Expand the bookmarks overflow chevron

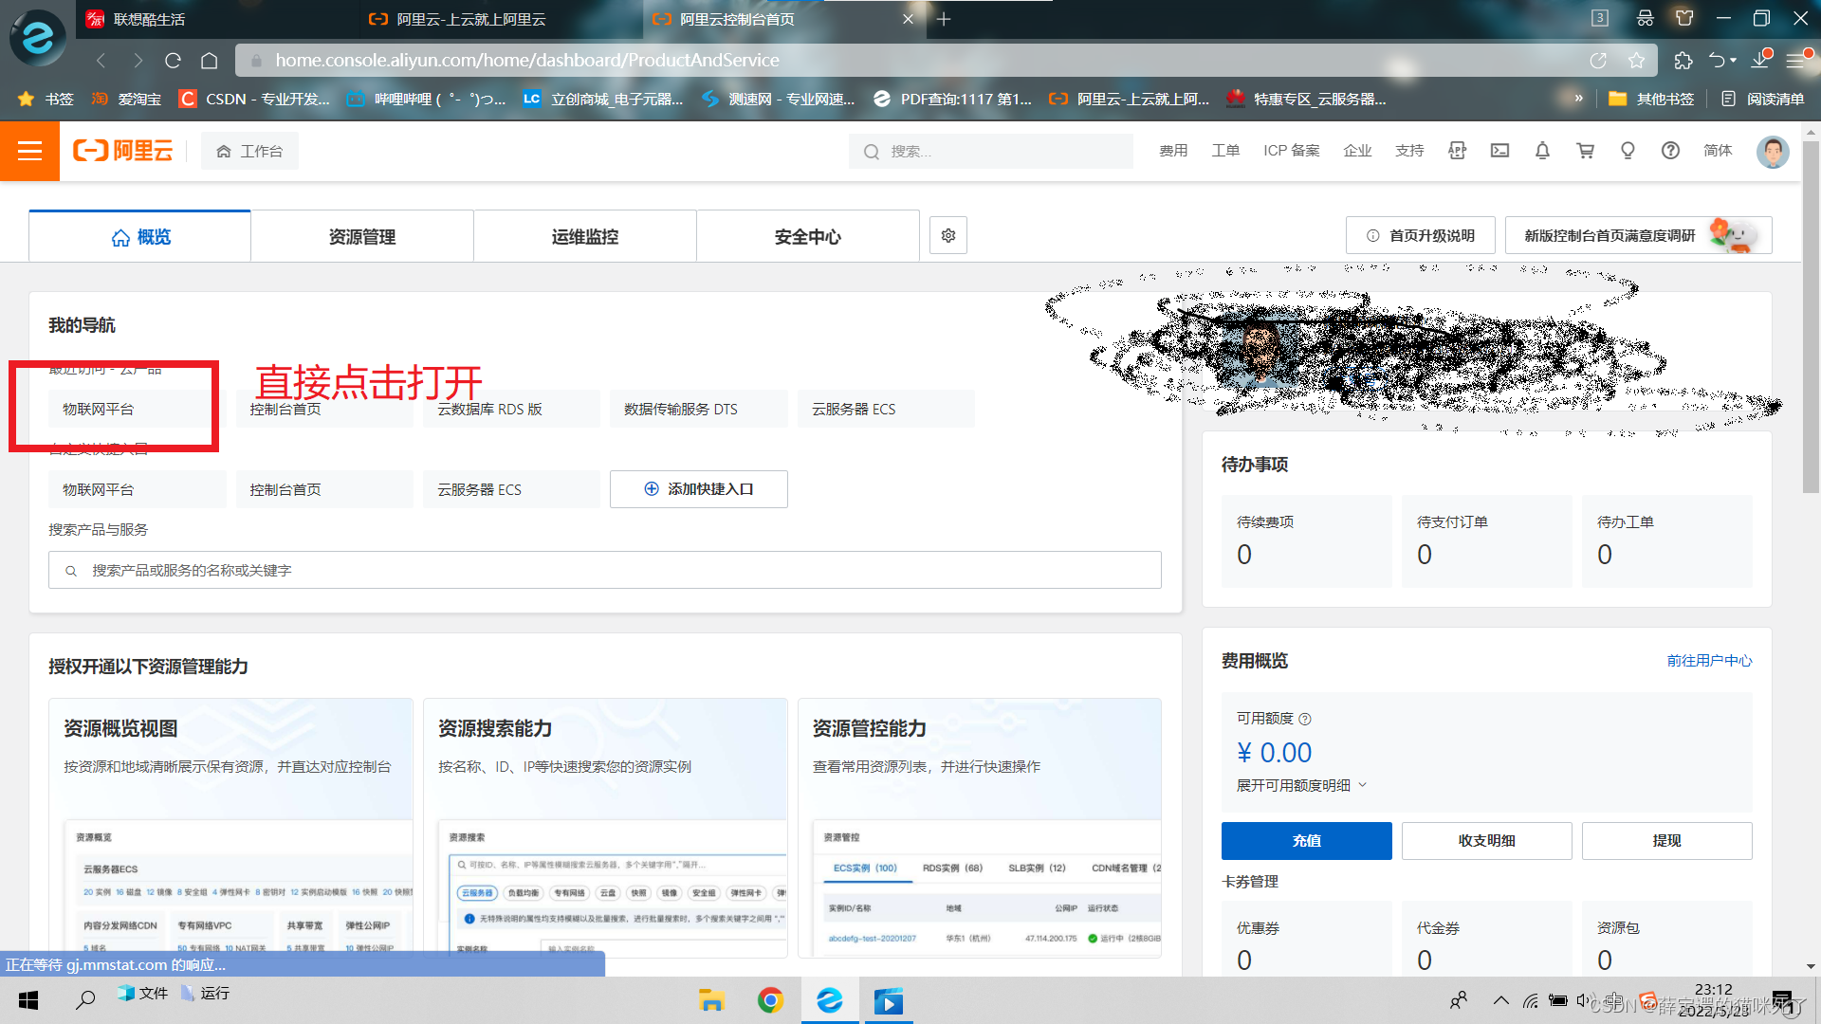click(x=1578, y=98)
